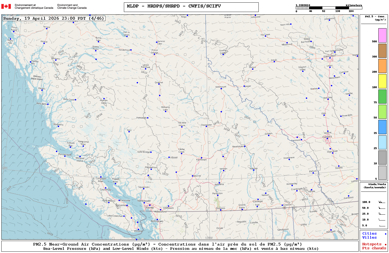The image size is (389, 253).
Task: Select the pink 500 concentration swatch
Action: 382,35
